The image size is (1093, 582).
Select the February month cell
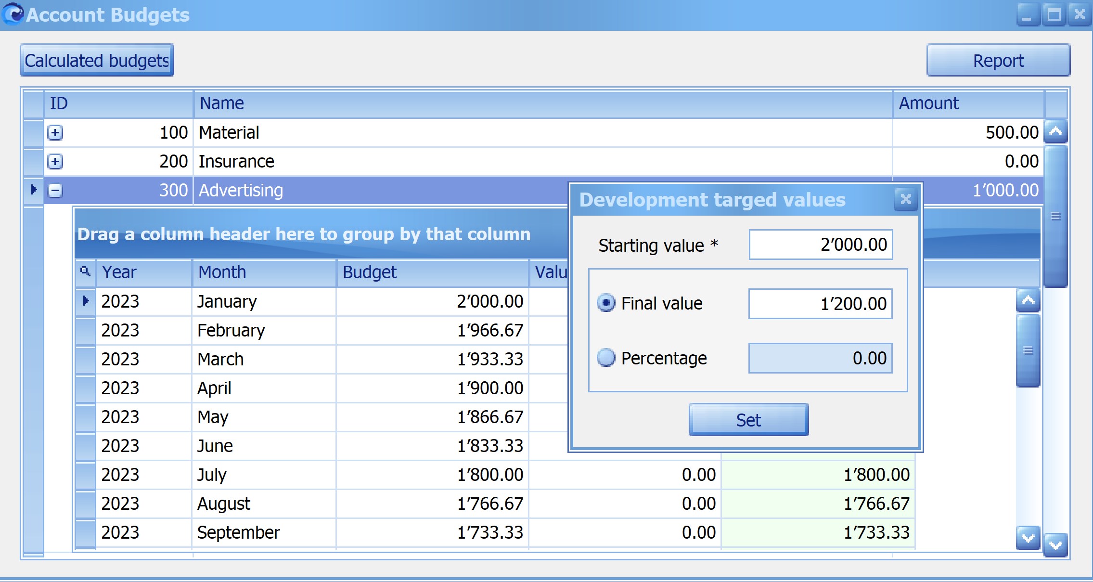tap(264, 330)
